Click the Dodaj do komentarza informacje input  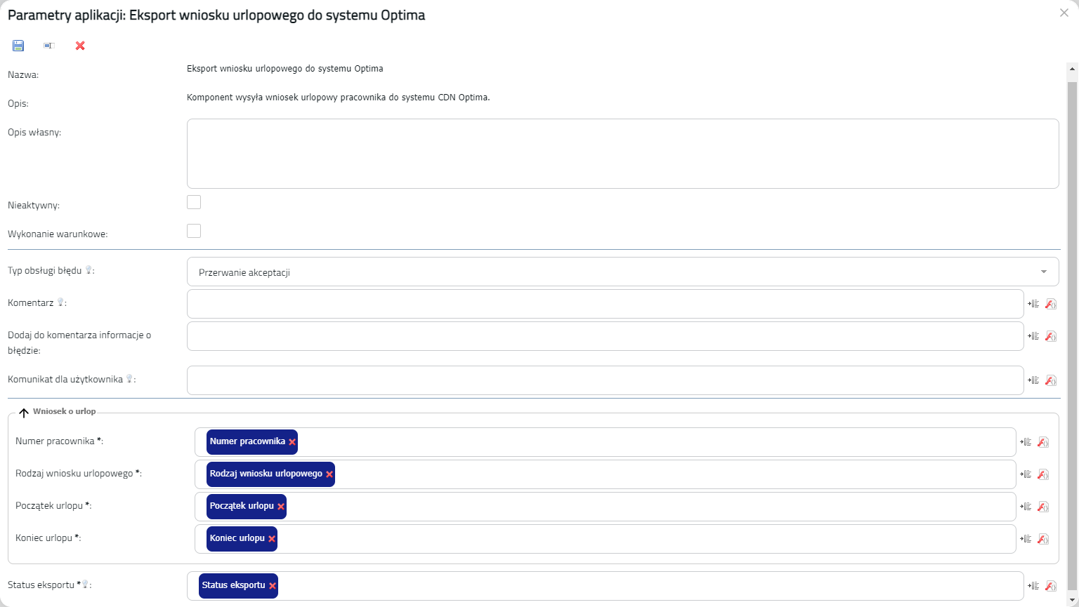click(605, 336)
